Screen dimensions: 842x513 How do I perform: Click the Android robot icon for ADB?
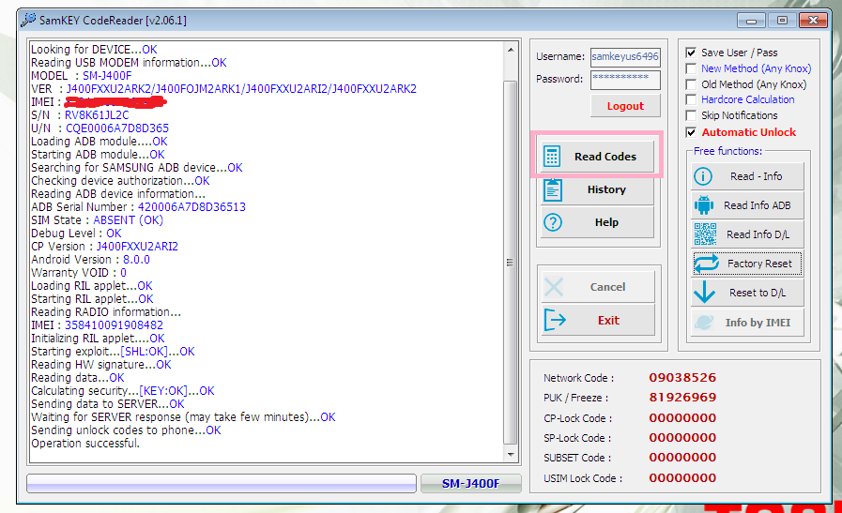[703, 205]
